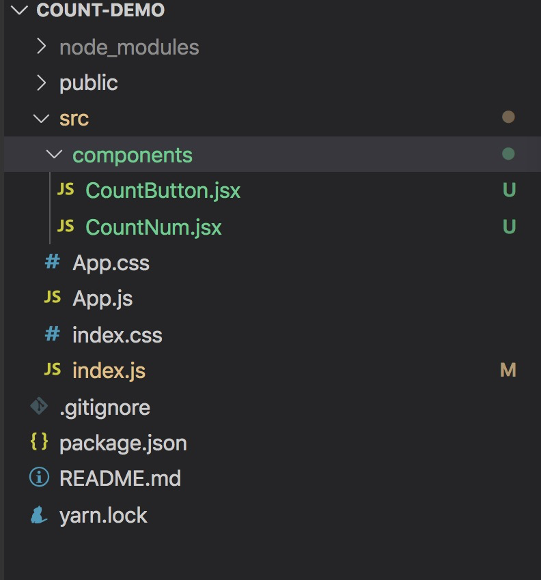Image resolution: width=541 pixels, height=580 pixels.
Task: Open the CountNum.jsx file
Action: pyautogui.click(x=154, y=227)
